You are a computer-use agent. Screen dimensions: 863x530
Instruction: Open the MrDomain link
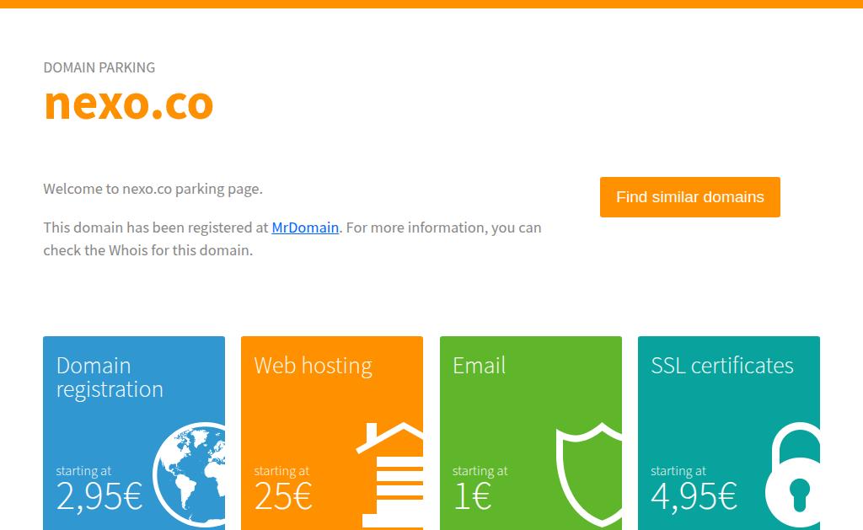point(305,228)
